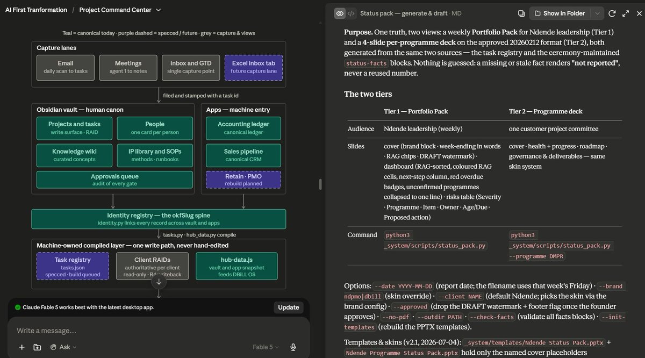
Task: Start voice input with microphone icon
Action: (x=293, y=347)
